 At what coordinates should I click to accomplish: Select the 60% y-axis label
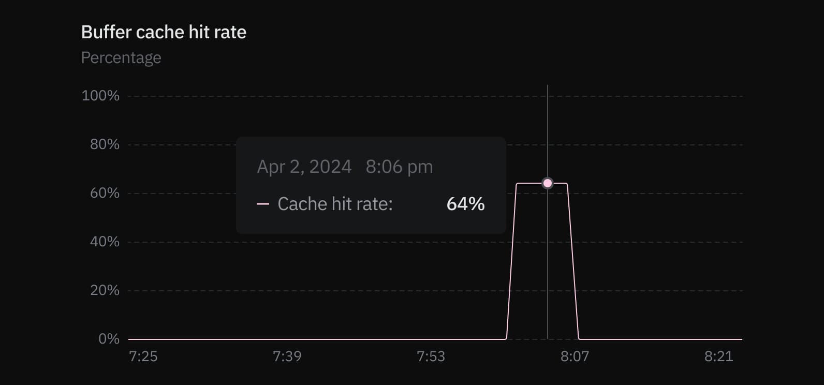[x=105, y=193]
